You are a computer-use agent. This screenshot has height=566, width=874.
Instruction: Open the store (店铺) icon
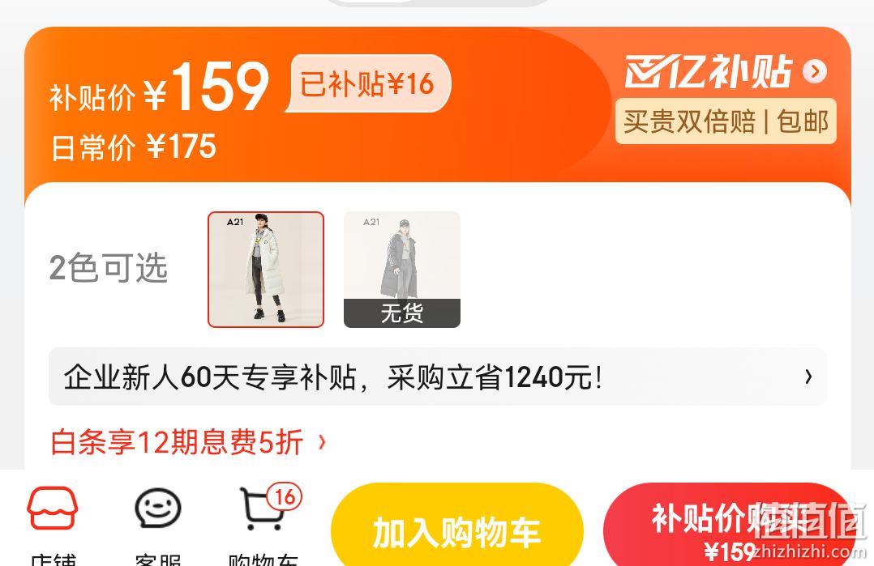[53, 508]
